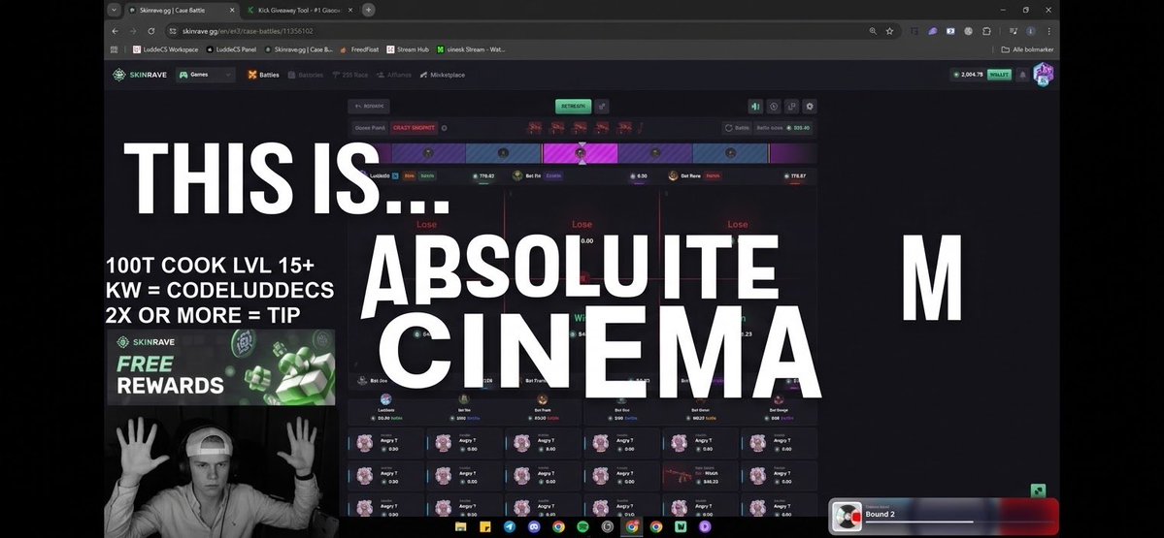Click the CRAZY red mode tag
The width and height of the screenshot is (1164, 538).
click(415, 127)
